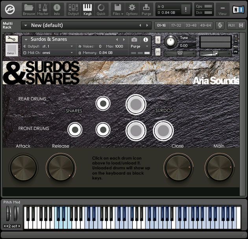Click the Main mic knob

220,168
